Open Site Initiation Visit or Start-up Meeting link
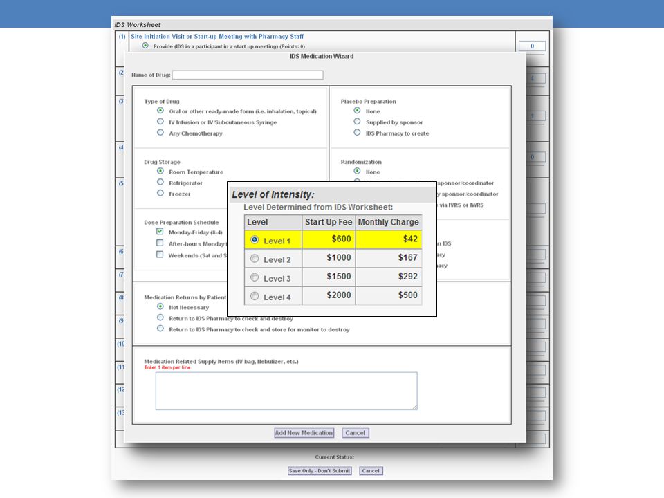Viewport: 664px width, 498px height. coord(216,37)
